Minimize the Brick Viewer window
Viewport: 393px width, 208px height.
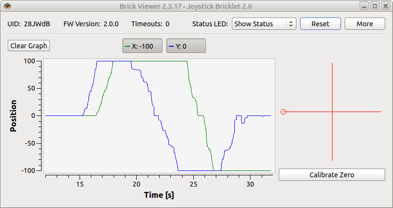point(365,6)
